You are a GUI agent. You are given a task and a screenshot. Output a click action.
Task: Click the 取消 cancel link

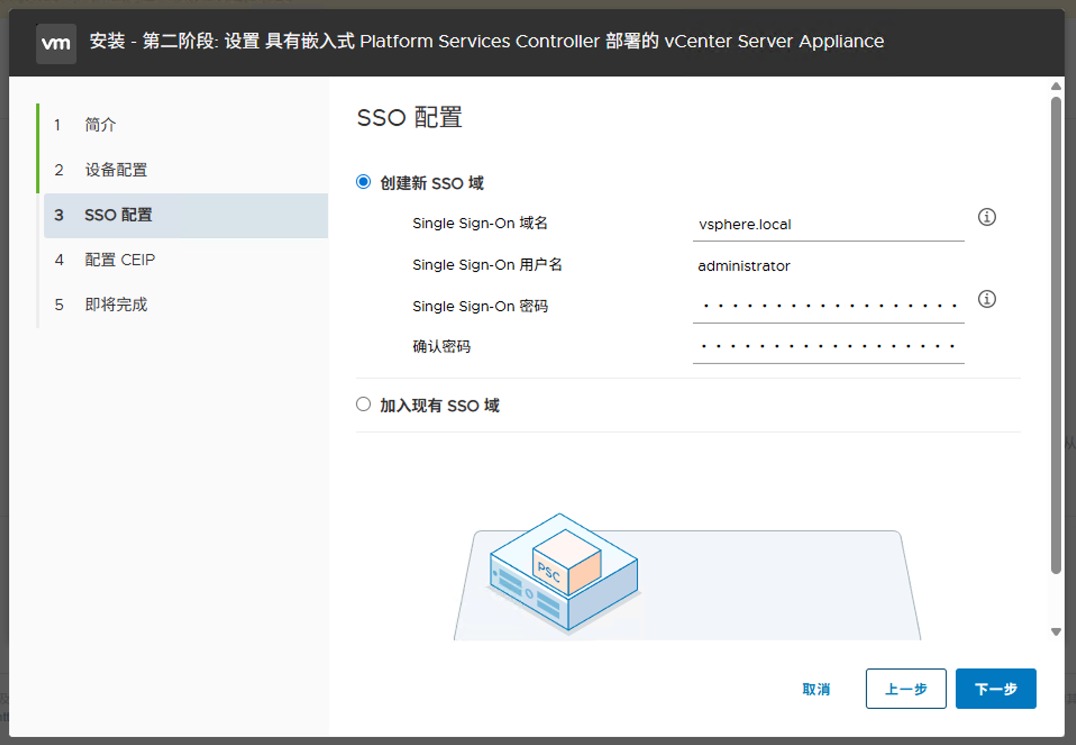(x=816, y=689)
